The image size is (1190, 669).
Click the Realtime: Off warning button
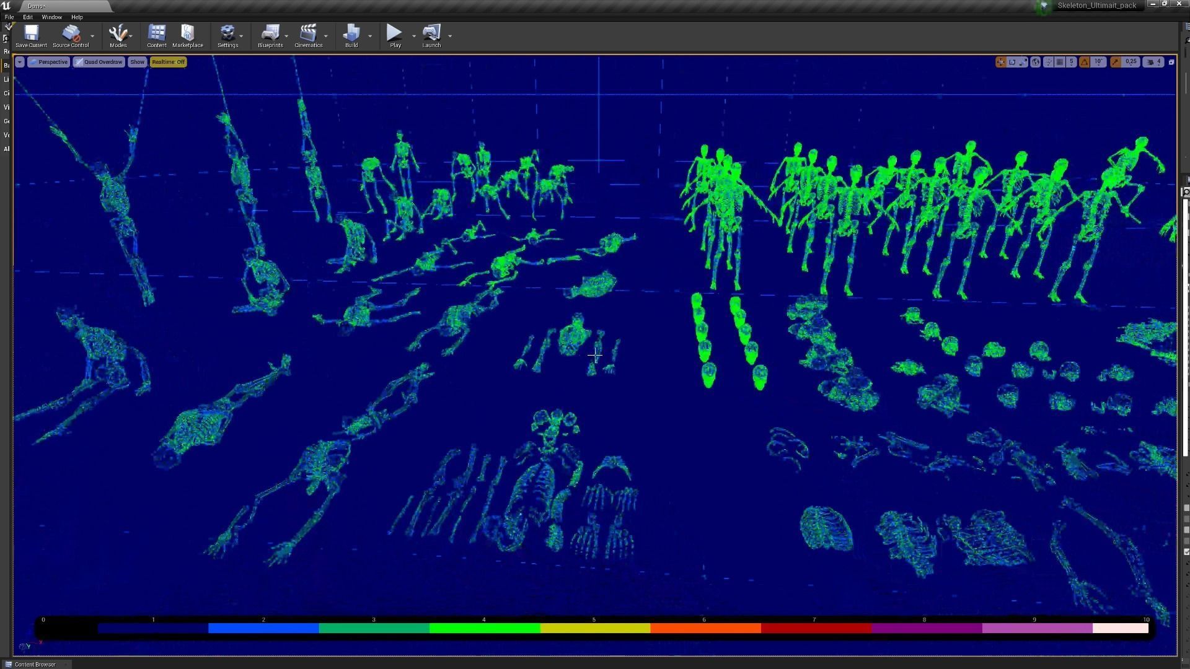pyautogui.click(x=168, y=62)
